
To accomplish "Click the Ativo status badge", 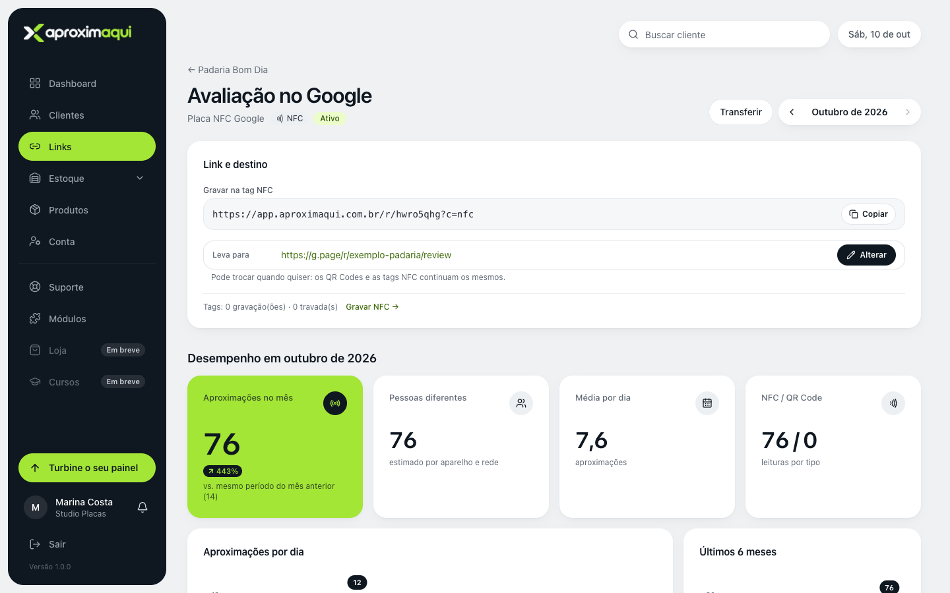I will tap(330, 119).
